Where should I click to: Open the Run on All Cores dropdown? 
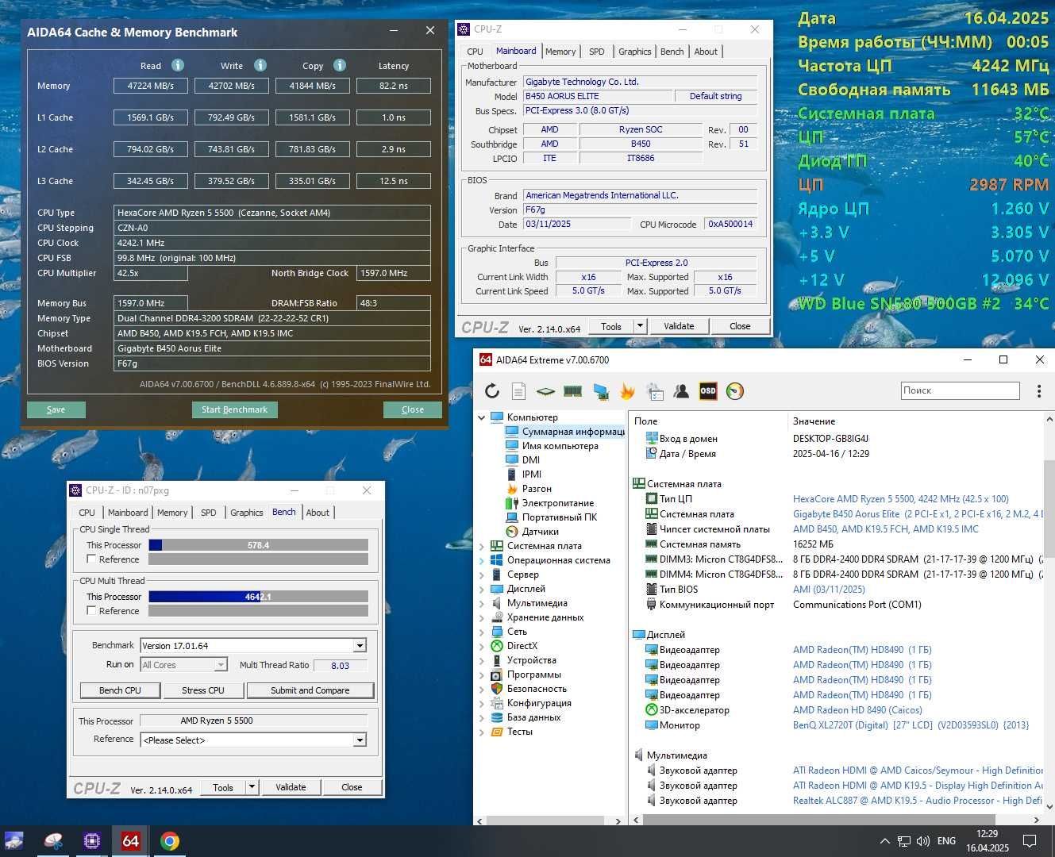click(x=221, y=665)
